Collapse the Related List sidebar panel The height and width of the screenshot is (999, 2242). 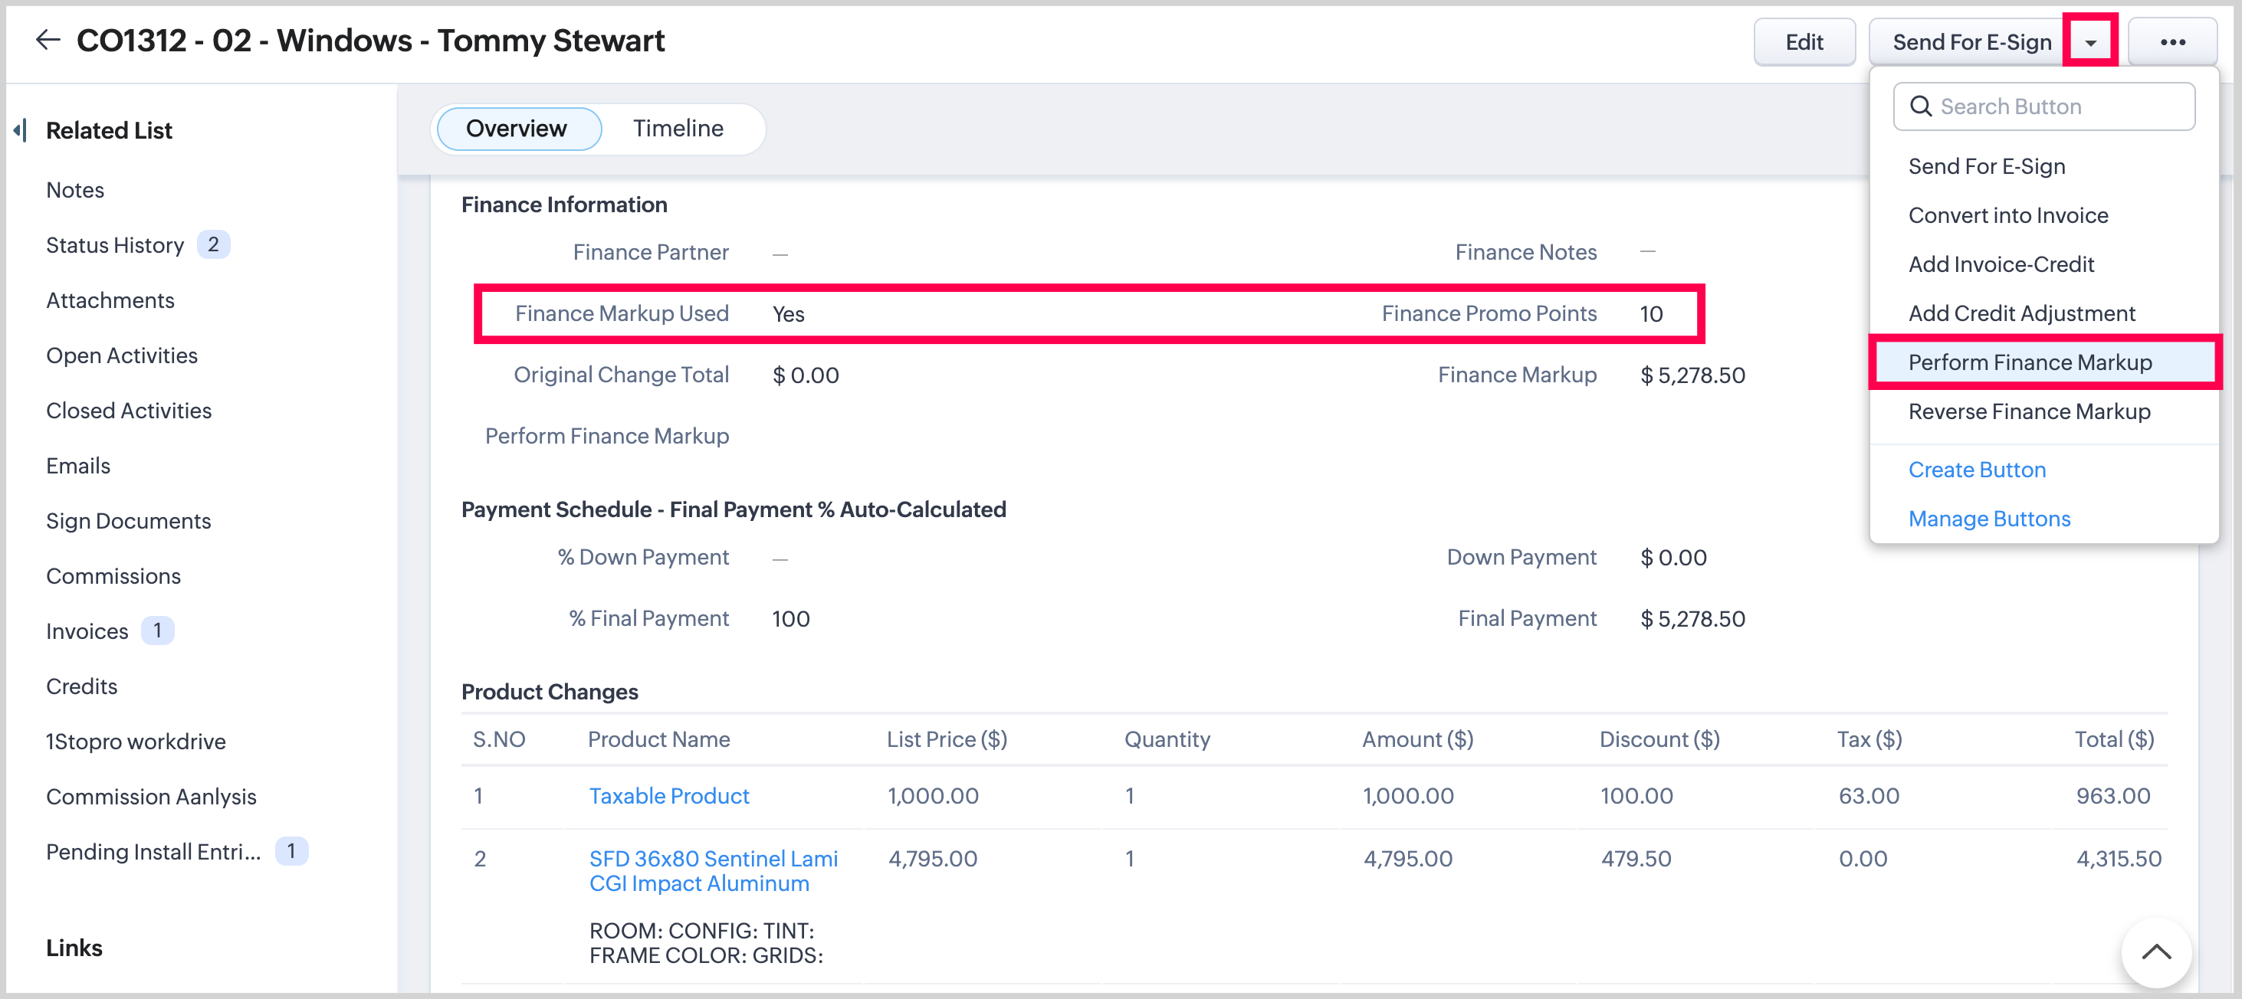coord(20,130)
